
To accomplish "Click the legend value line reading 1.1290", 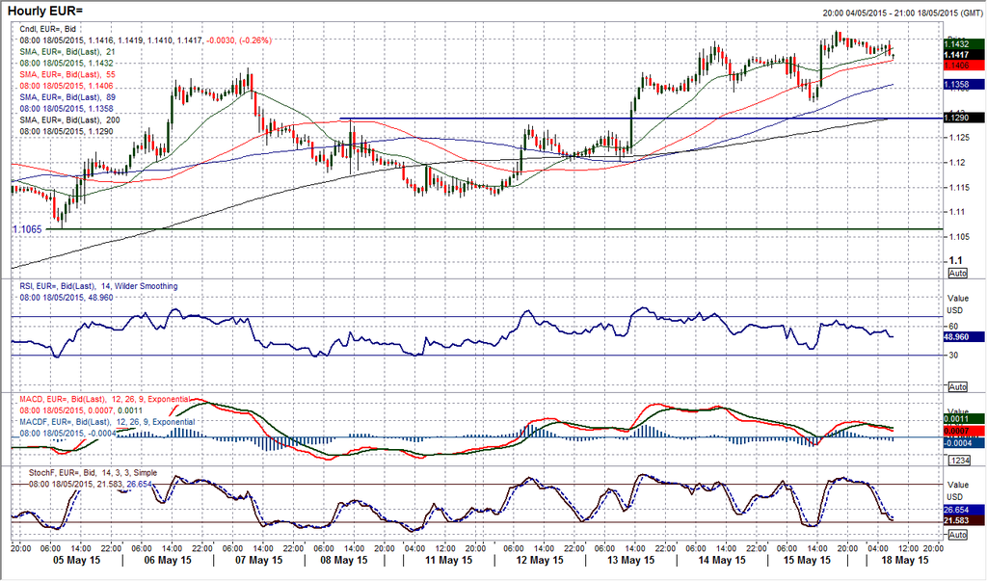I will pyautogui.click(x=67, y=132).
